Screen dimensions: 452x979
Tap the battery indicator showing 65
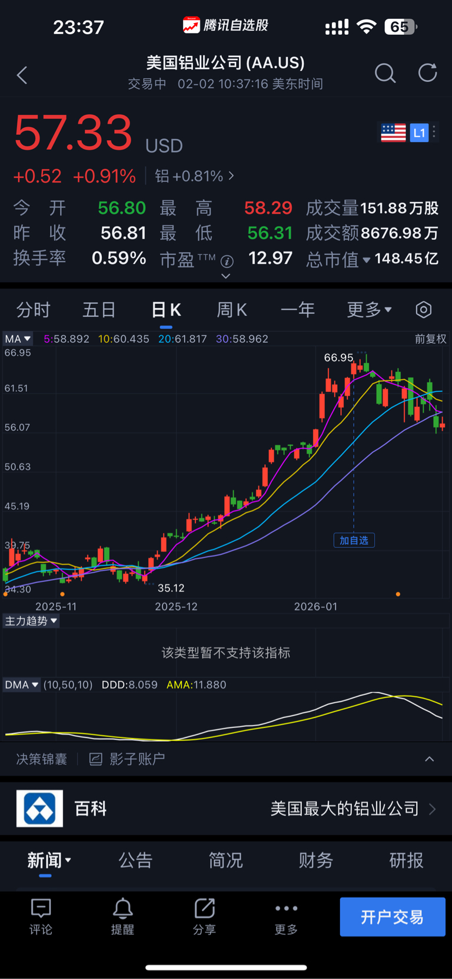pos(401,27)
